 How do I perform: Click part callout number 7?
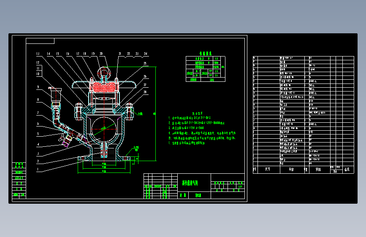coord(38,113)
